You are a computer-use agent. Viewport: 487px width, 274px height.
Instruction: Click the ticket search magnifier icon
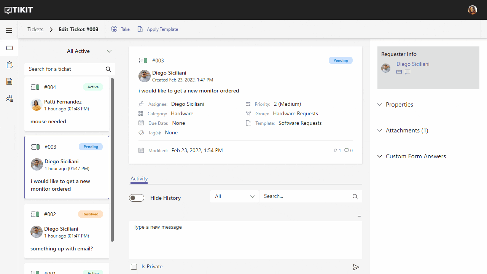pos(108,69)
